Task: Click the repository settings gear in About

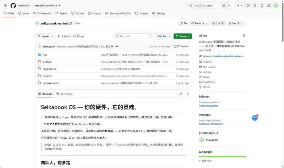Action: click(244, 36)
